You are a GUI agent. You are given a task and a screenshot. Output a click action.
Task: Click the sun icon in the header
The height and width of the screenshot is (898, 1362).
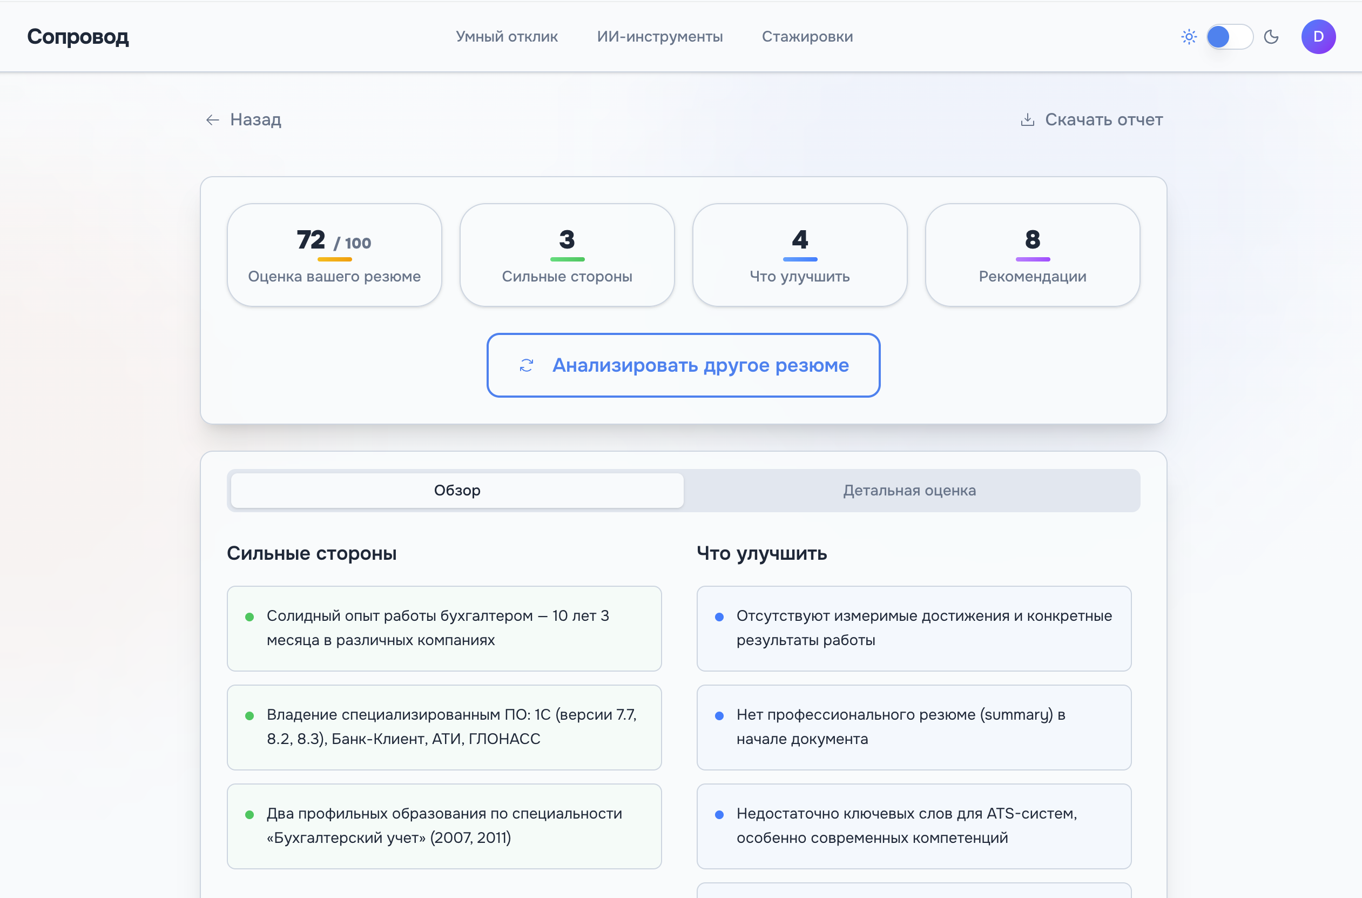pos(1189,36)
